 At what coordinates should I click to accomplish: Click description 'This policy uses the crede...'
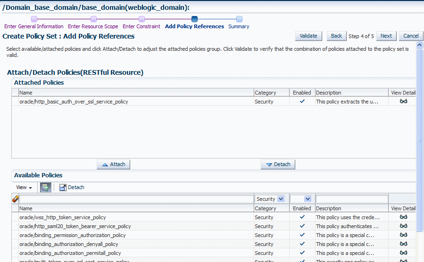pyautogui.click(x=348, y=217)
